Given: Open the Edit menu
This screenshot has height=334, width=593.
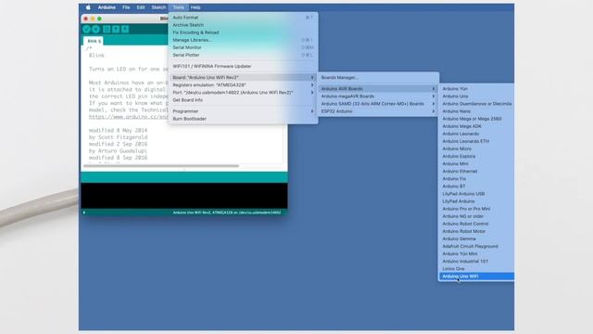Looking at the screenshot, I should pos(141,7).
